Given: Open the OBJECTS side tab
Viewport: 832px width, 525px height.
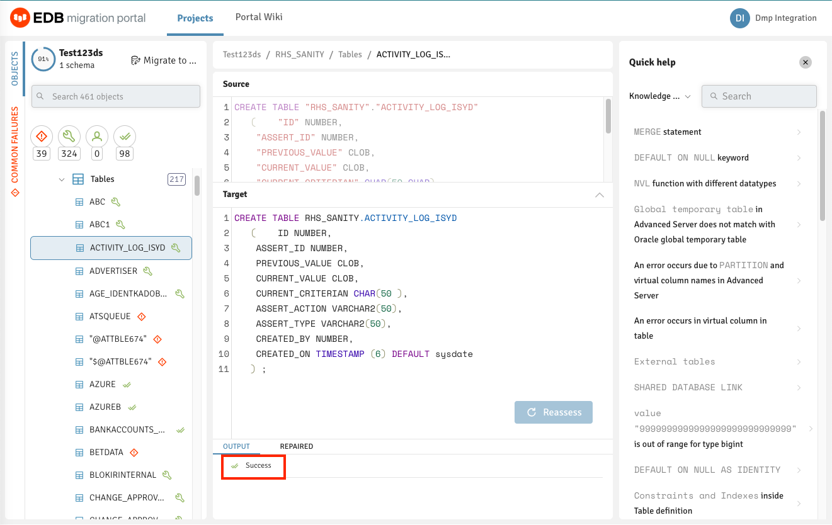Looking at the screenshot, I should pos(15,69).
